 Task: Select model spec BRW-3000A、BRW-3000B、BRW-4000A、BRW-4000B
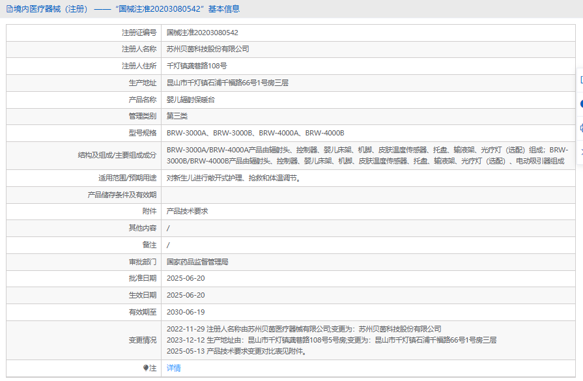255,133
